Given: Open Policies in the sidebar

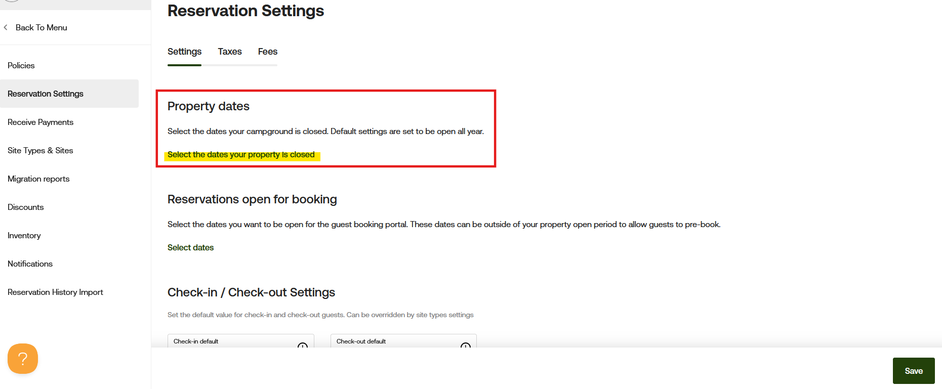Looking at the screenshot, I should pyautogui.click(x=21, y=65).
